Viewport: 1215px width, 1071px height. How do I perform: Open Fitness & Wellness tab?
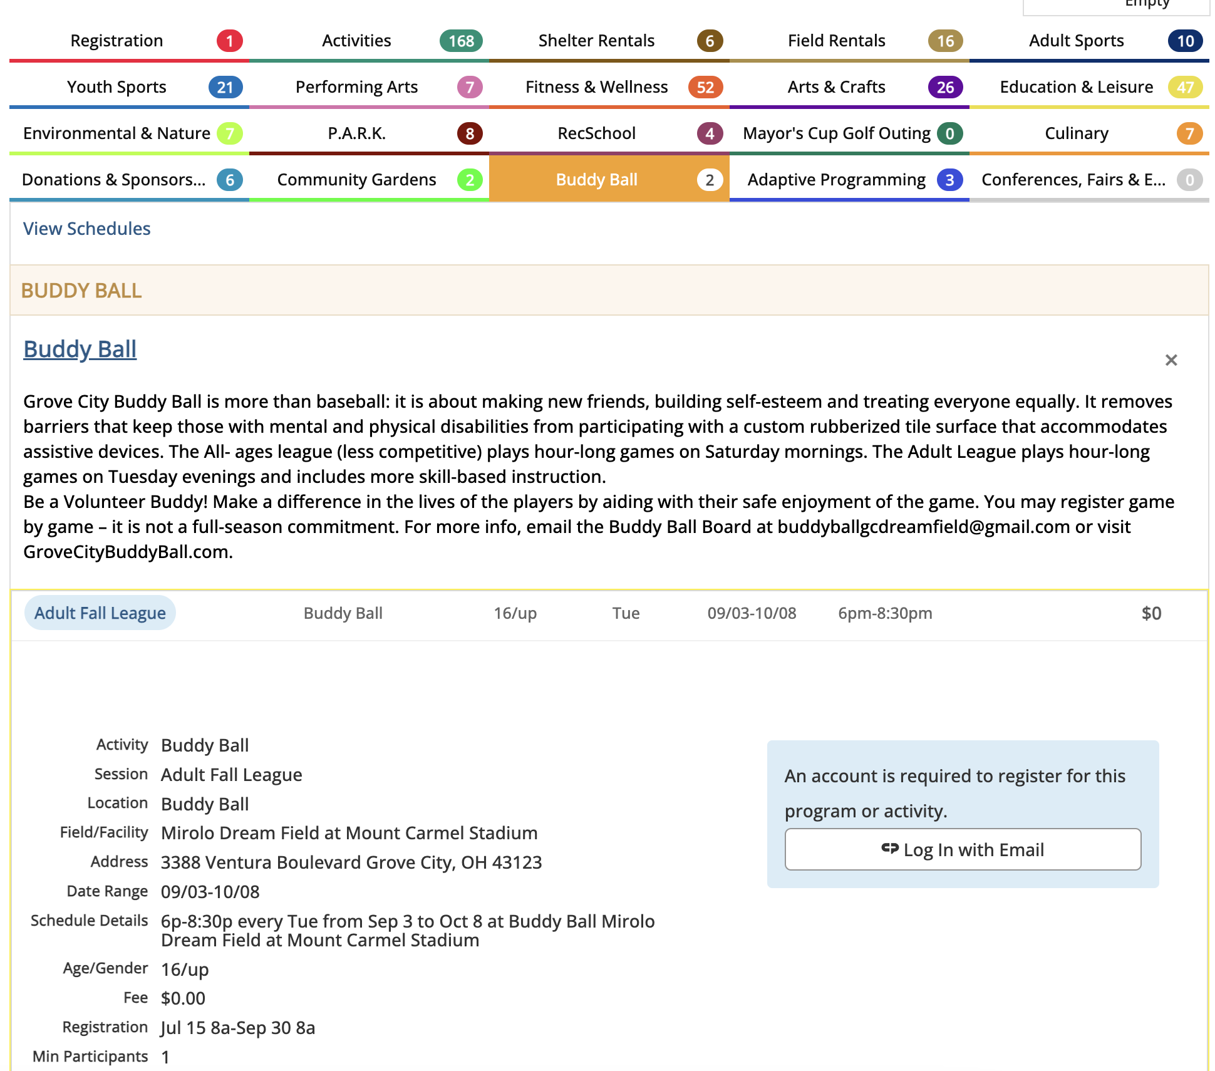point(596,87)
